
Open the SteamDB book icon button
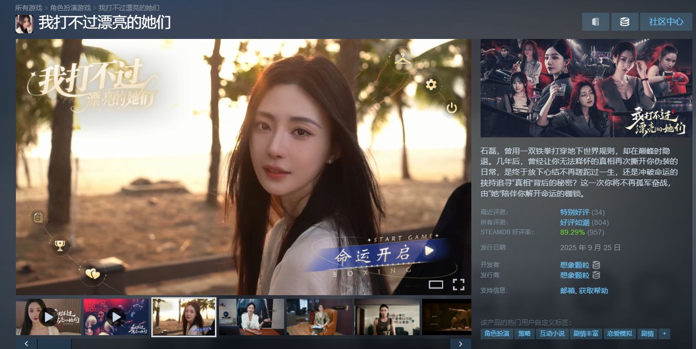pyautogui.click(x=595, y=22)
